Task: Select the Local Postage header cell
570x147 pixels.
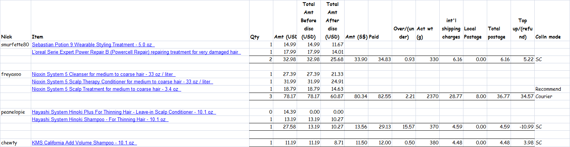Action: (475, 20)
